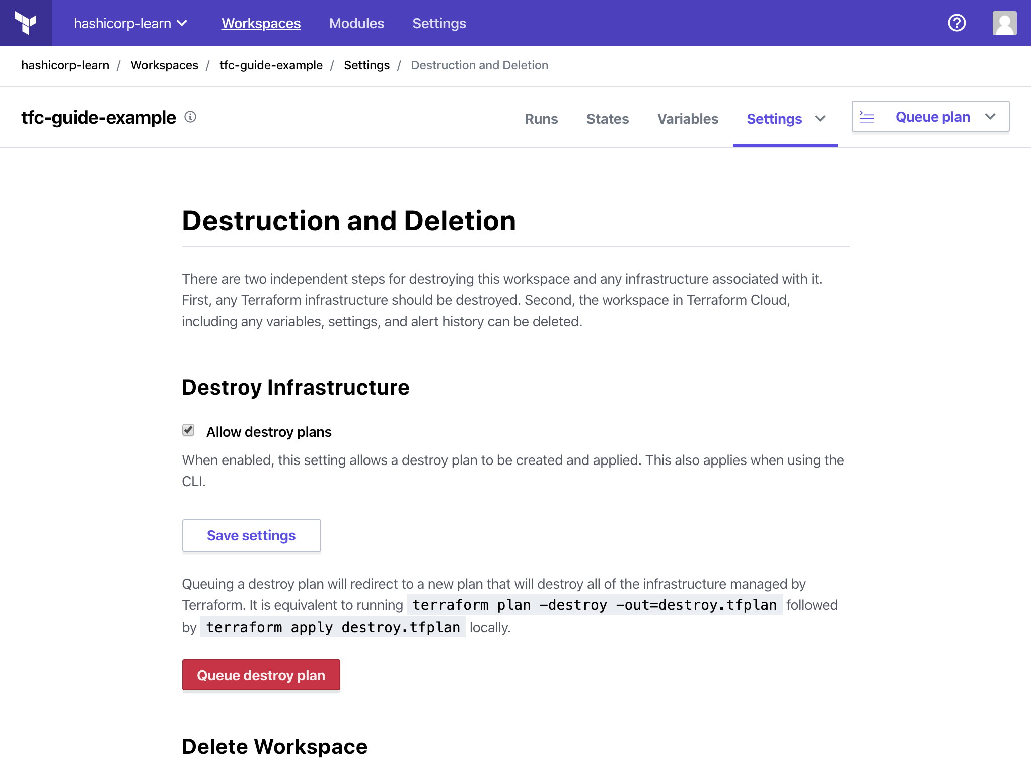Click the queue plan list icon

(867, 117)
